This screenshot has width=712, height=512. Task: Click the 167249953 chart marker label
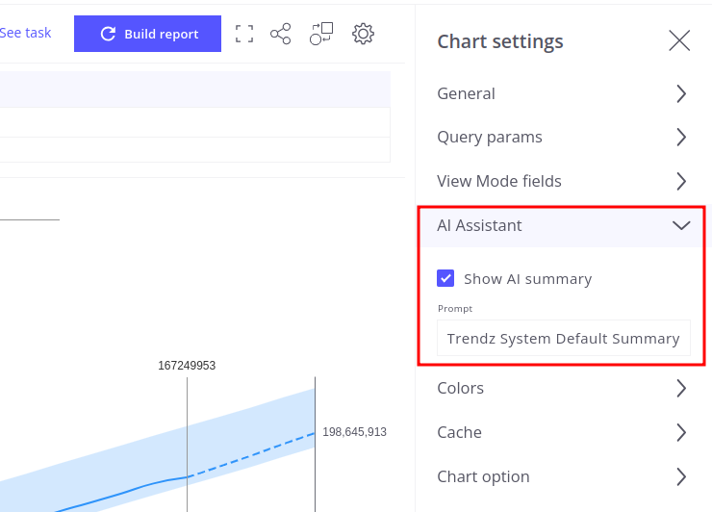tap(187, 366)
